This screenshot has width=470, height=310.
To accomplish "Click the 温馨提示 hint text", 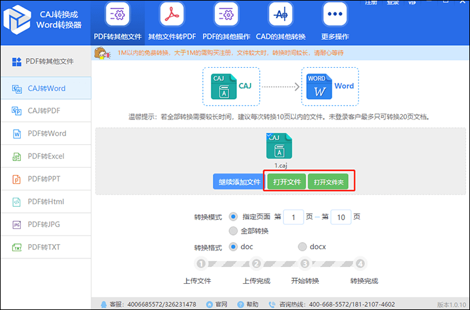I will [x=279, y=117].
